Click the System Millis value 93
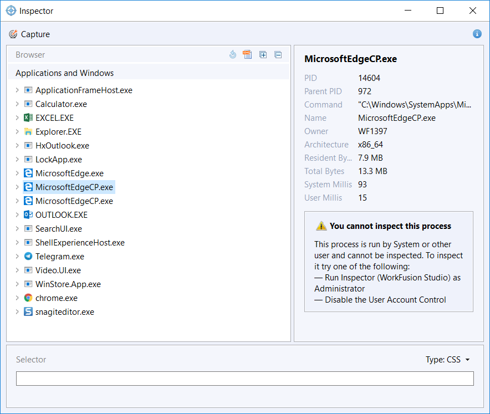490x414 pixels. 362,185
